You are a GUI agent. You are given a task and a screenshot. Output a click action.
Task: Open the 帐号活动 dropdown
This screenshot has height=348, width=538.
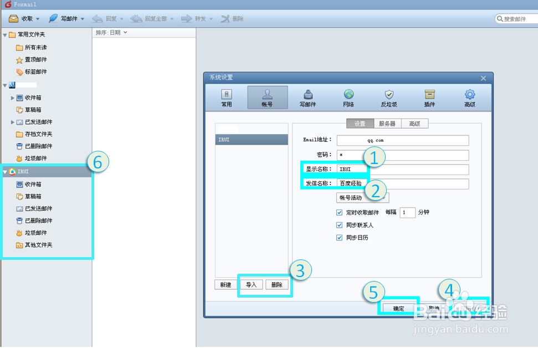tap(362, 198)
